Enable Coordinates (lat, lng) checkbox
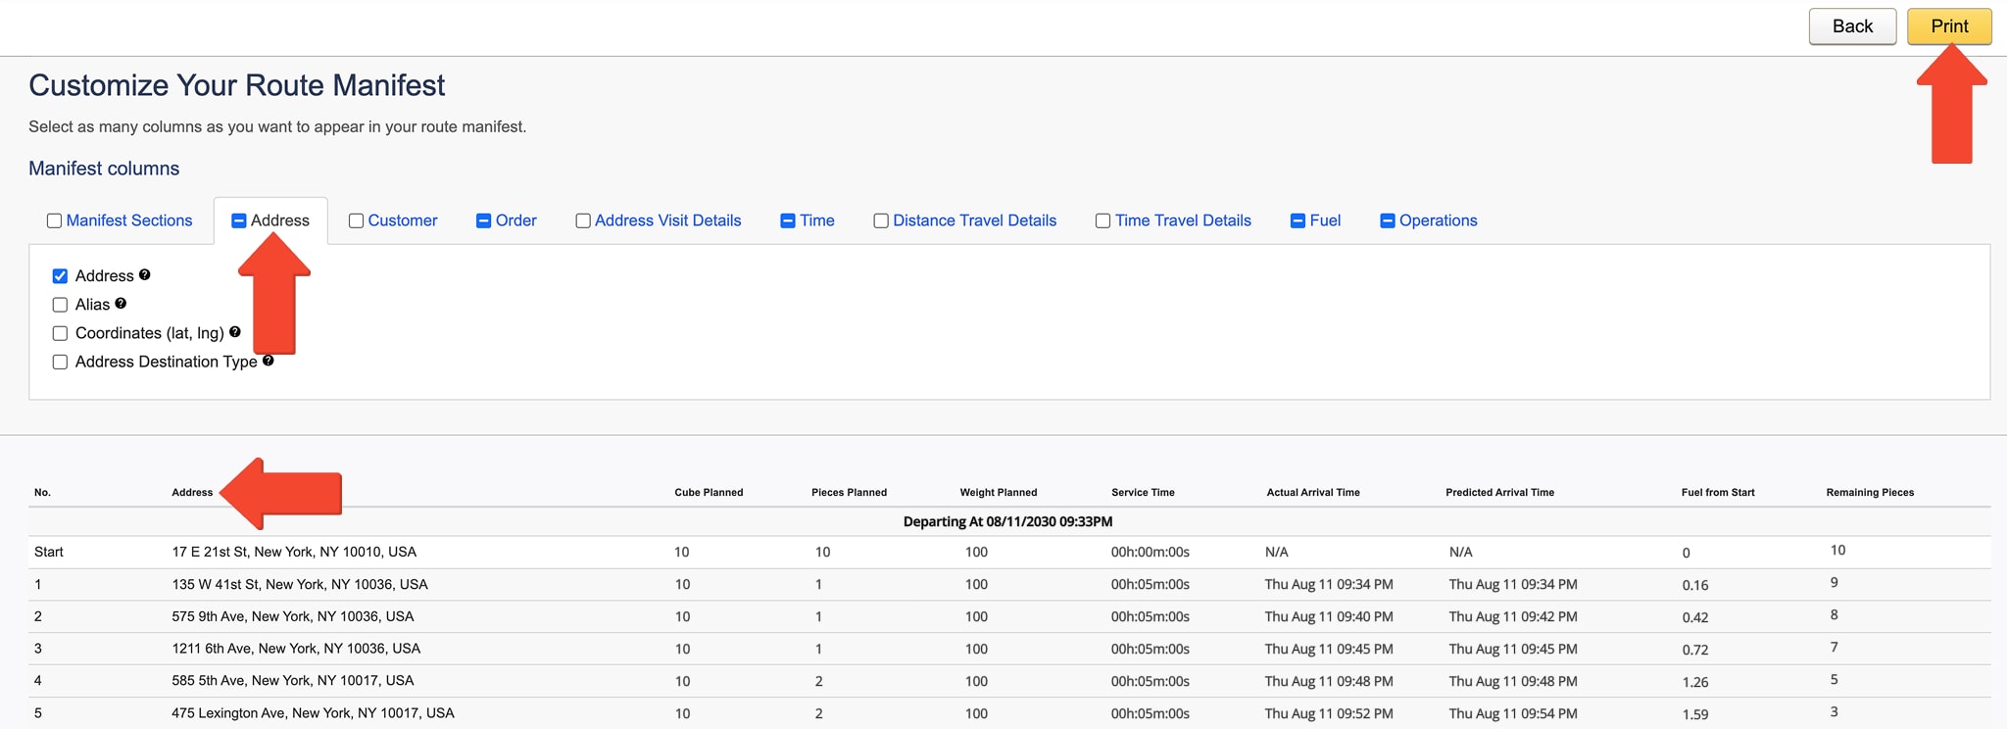The width and height of the screenshot is (2007, 729). tap(60, 333)
